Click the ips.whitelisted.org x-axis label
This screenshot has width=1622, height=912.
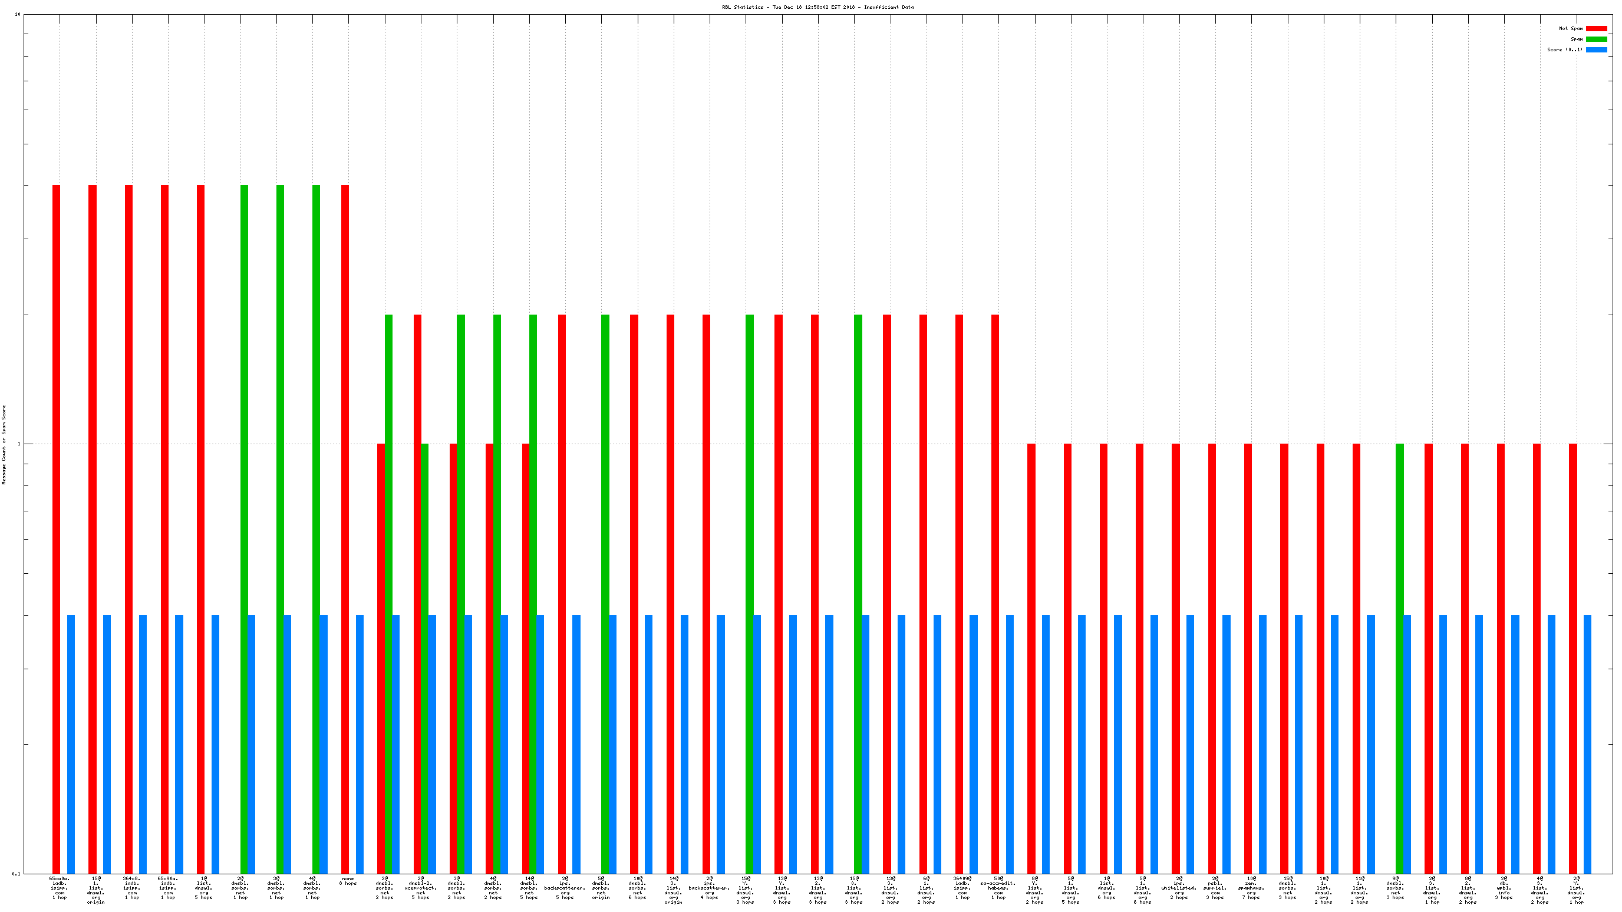[x=1179, y=888]
